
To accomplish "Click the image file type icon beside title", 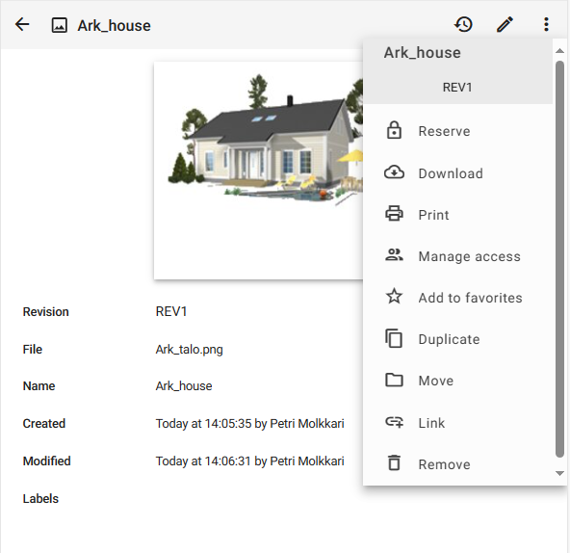I will tap(60, 25).
